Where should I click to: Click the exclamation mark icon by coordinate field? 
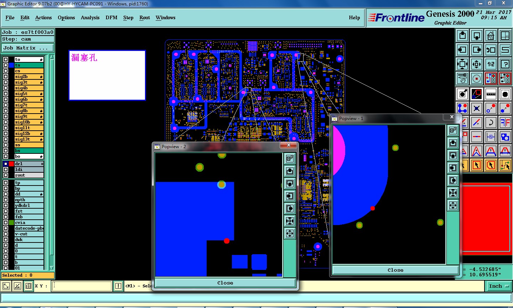pyautogui.click(x=118, y=286)
